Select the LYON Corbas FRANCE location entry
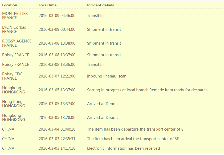 point(14,29)
